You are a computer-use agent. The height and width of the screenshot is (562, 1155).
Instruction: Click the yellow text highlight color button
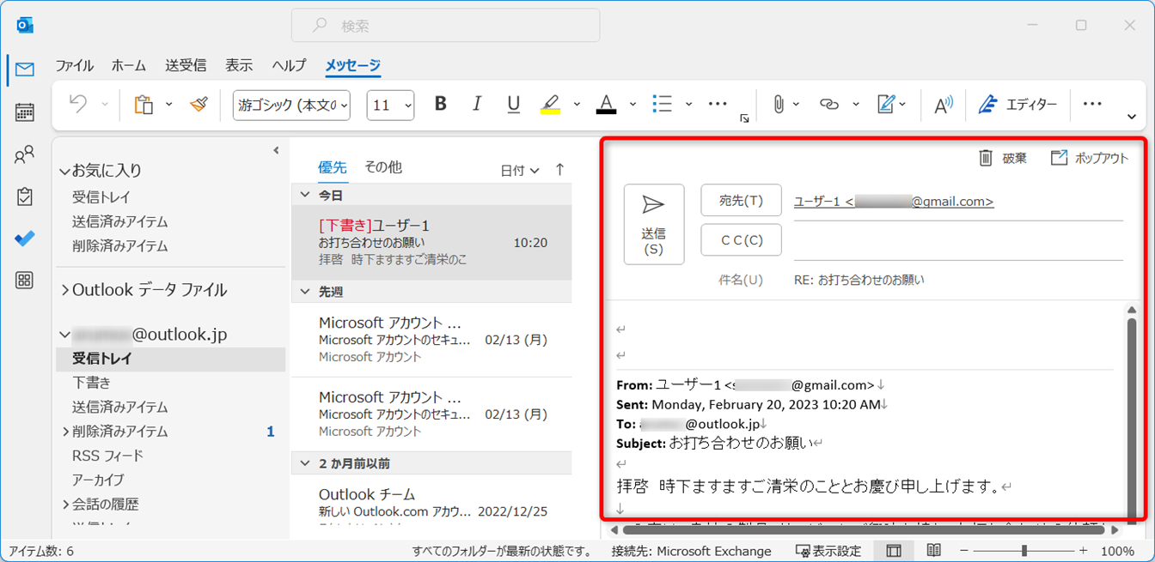[x=550, y=105]
